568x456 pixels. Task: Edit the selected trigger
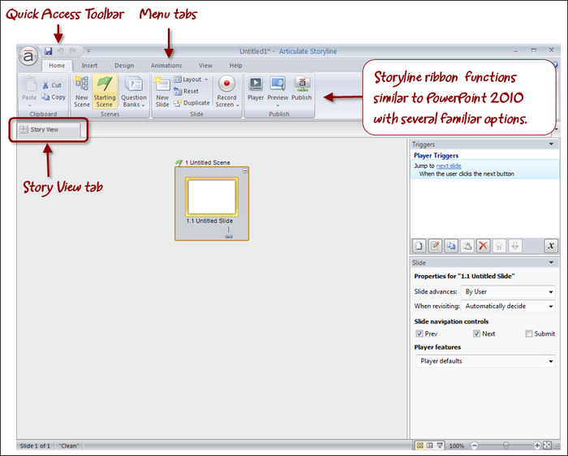(435, 246)
